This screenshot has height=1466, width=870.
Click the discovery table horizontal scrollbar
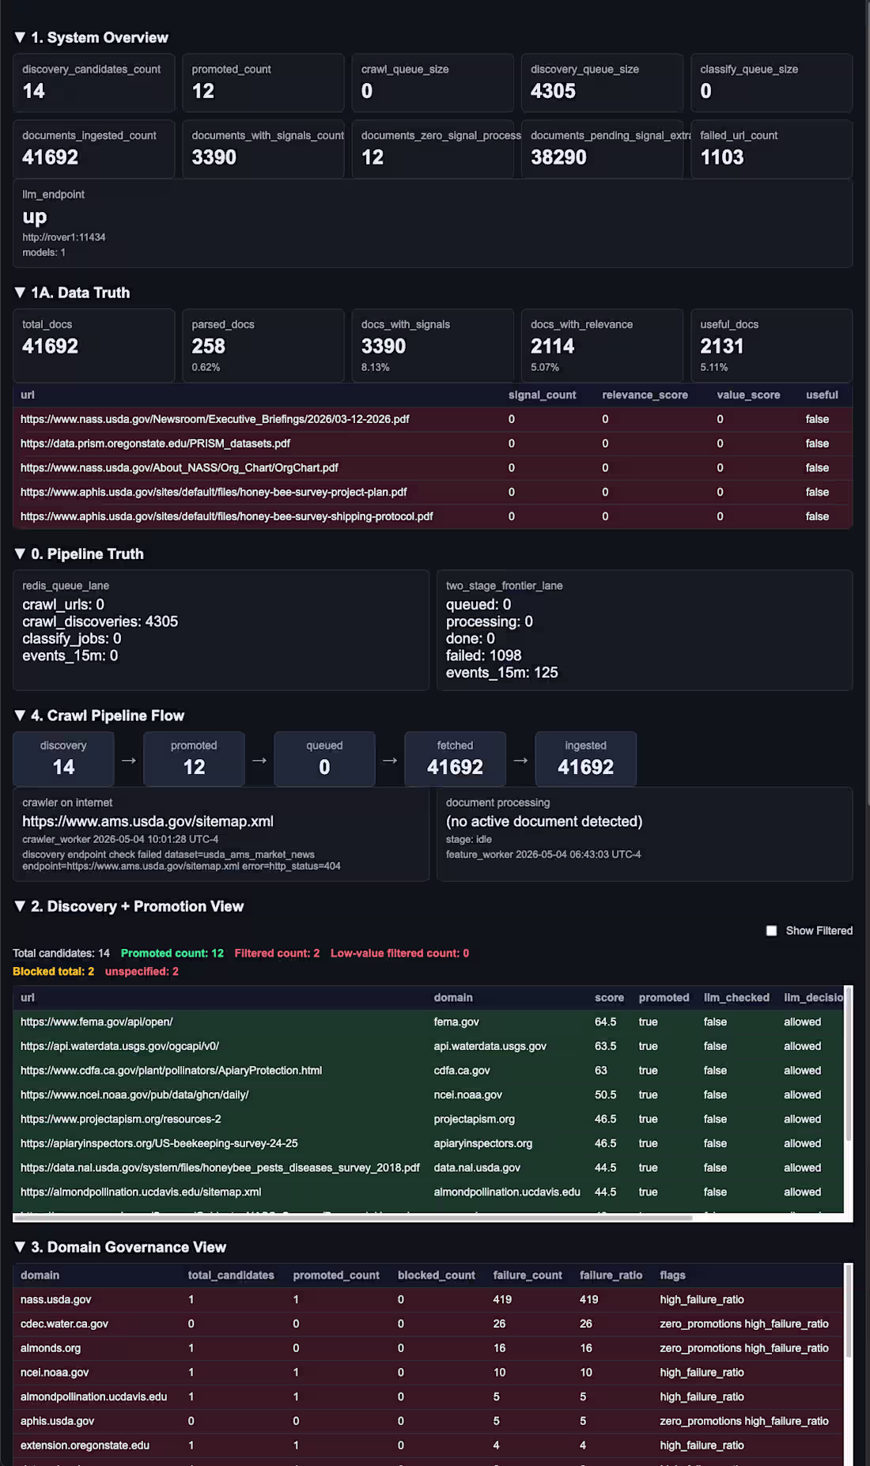pos(353,1218)
